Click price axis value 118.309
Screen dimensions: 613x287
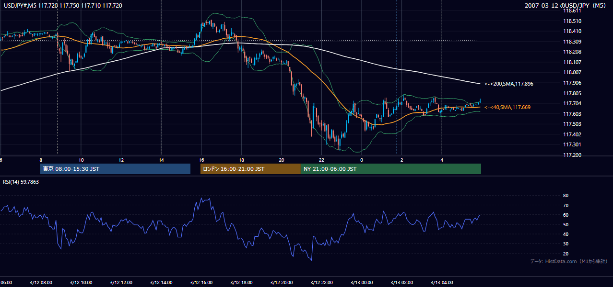(x=572, y=42)
